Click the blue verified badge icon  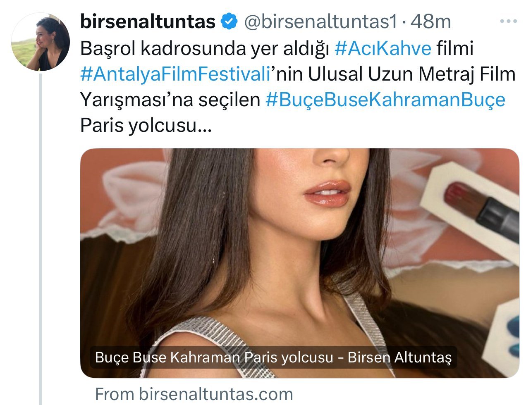[x=229, y=21]
